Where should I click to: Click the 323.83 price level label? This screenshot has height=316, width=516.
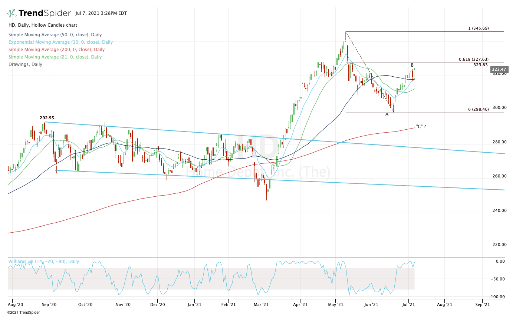click(x=480, y=65)
